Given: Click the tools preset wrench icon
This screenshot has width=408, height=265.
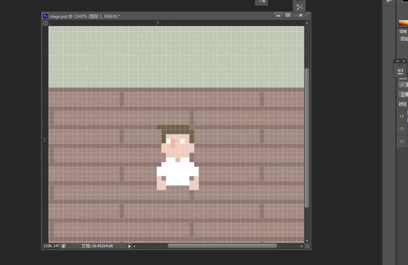Looking at the screenshot, I should click(299, 7).
